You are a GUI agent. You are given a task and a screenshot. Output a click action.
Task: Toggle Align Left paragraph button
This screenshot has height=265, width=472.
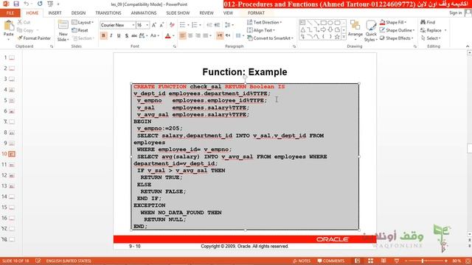(x=182, y=36)
